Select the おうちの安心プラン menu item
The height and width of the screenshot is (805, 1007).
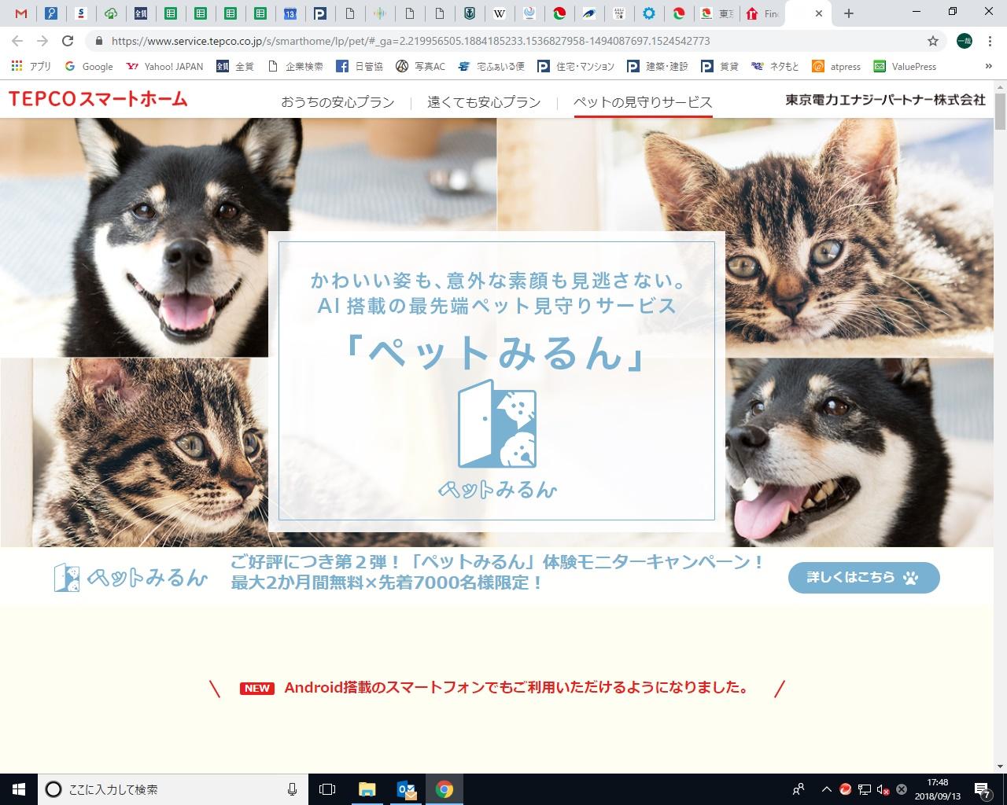tap(338, 102)
